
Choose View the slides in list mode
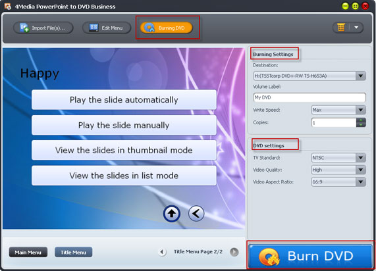pos(124,176)
